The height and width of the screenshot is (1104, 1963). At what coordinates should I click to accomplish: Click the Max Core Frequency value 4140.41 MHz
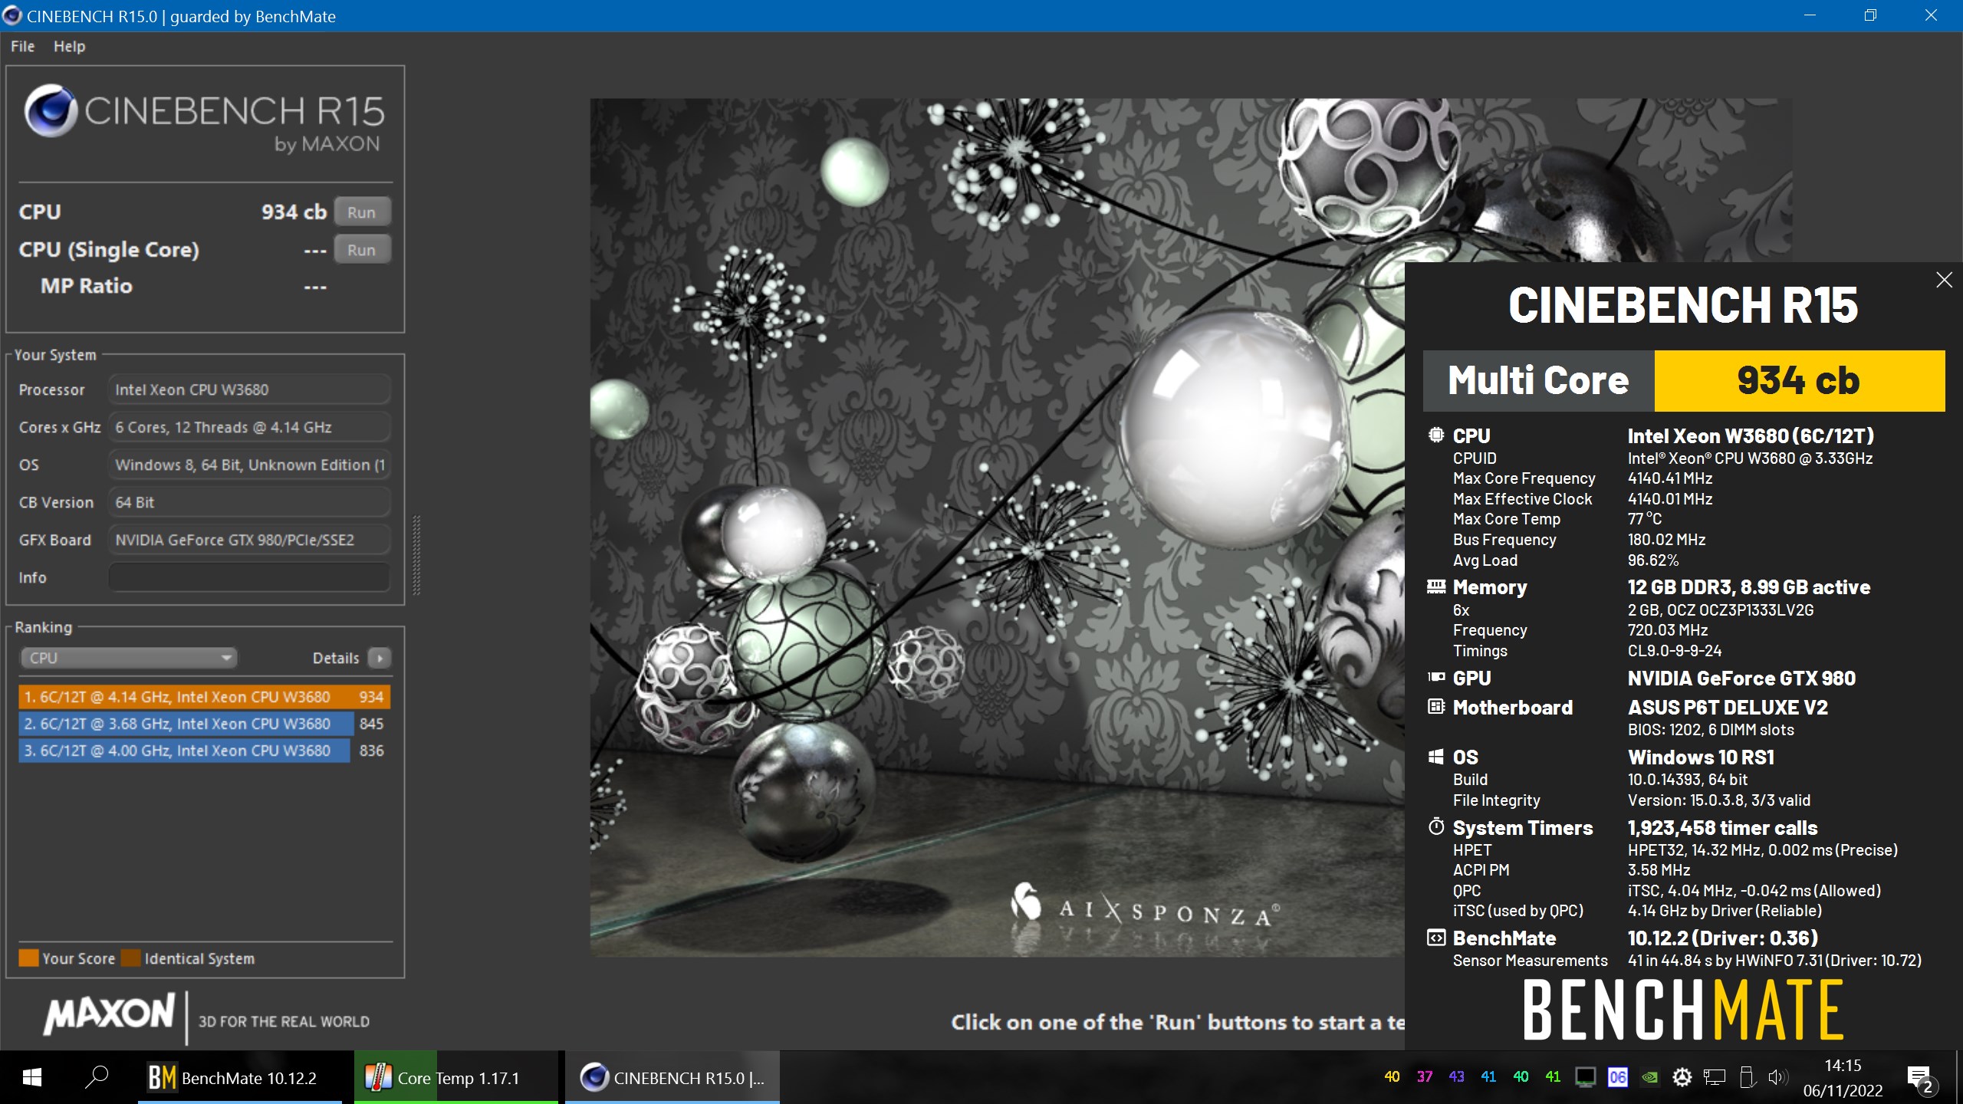(x=1670, y=478)
